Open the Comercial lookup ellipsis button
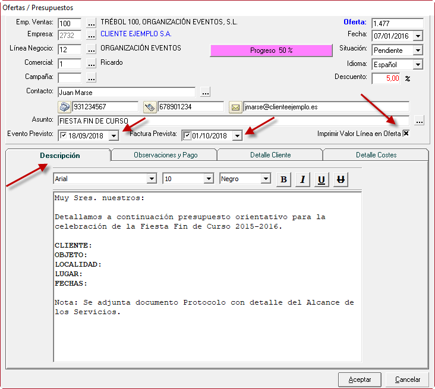Viewport: 435px width, 389px height. point(91,64)
